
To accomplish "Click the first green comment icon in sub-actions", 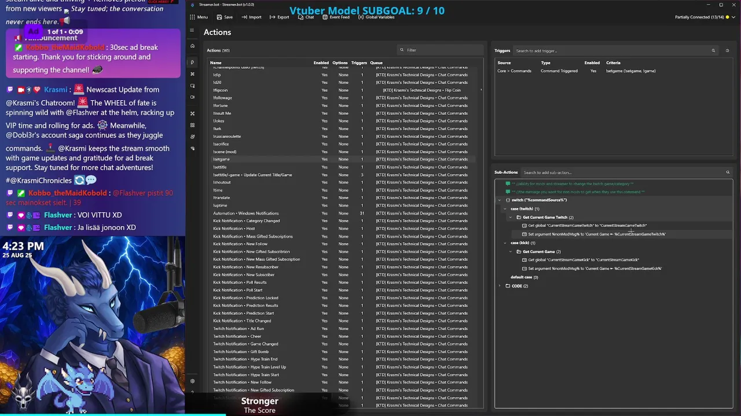I will (508, 184).
